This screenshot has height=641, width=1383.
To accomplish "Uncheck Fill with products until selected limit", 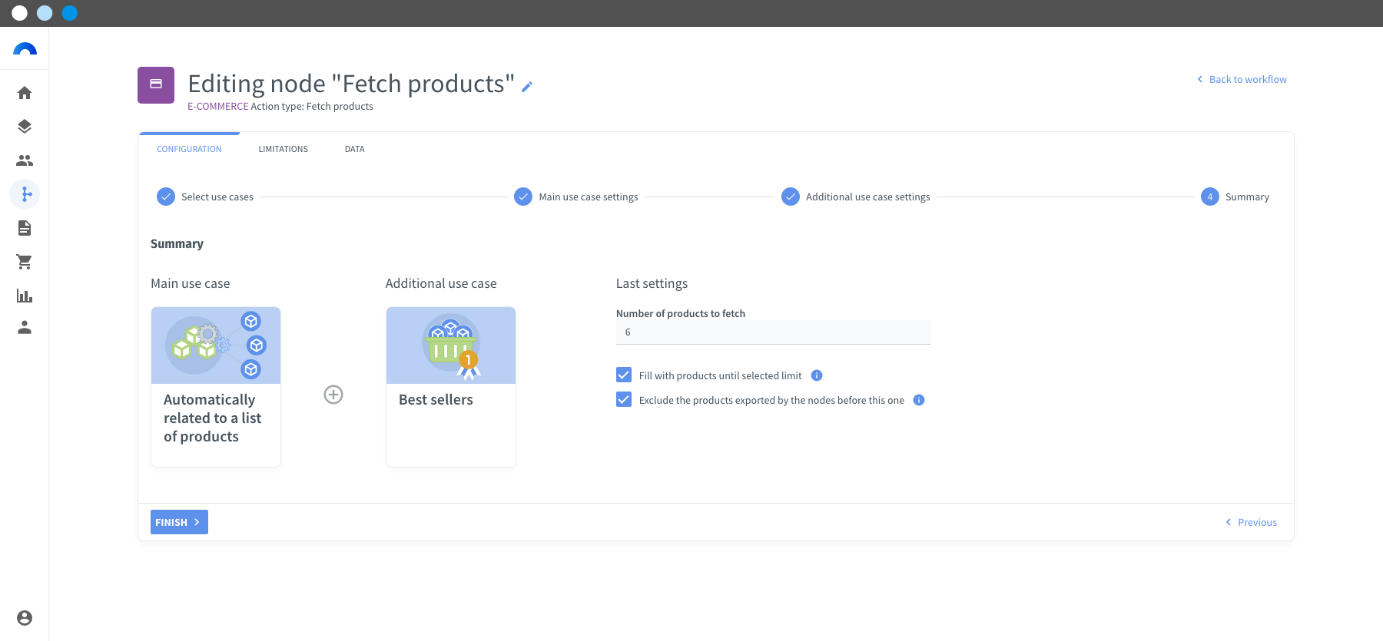I will click(x=624, y=375).
